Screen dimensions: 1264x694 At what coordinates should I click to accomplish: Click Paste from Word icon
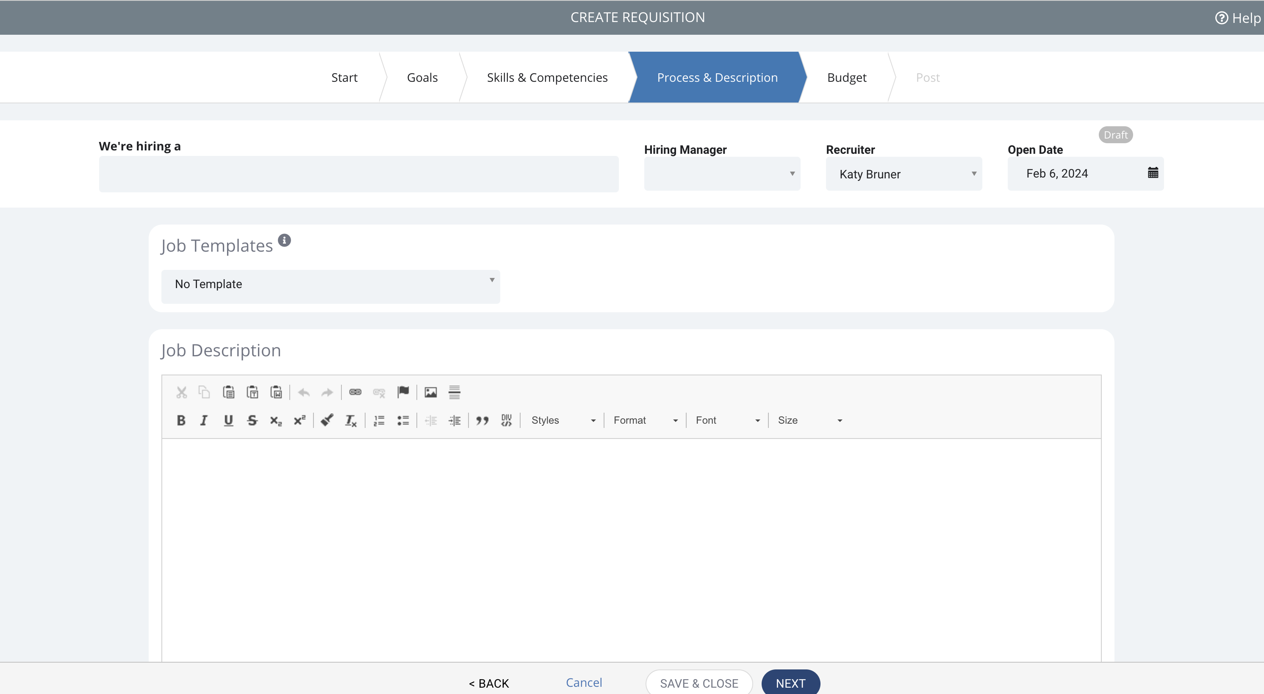[276, 392]
